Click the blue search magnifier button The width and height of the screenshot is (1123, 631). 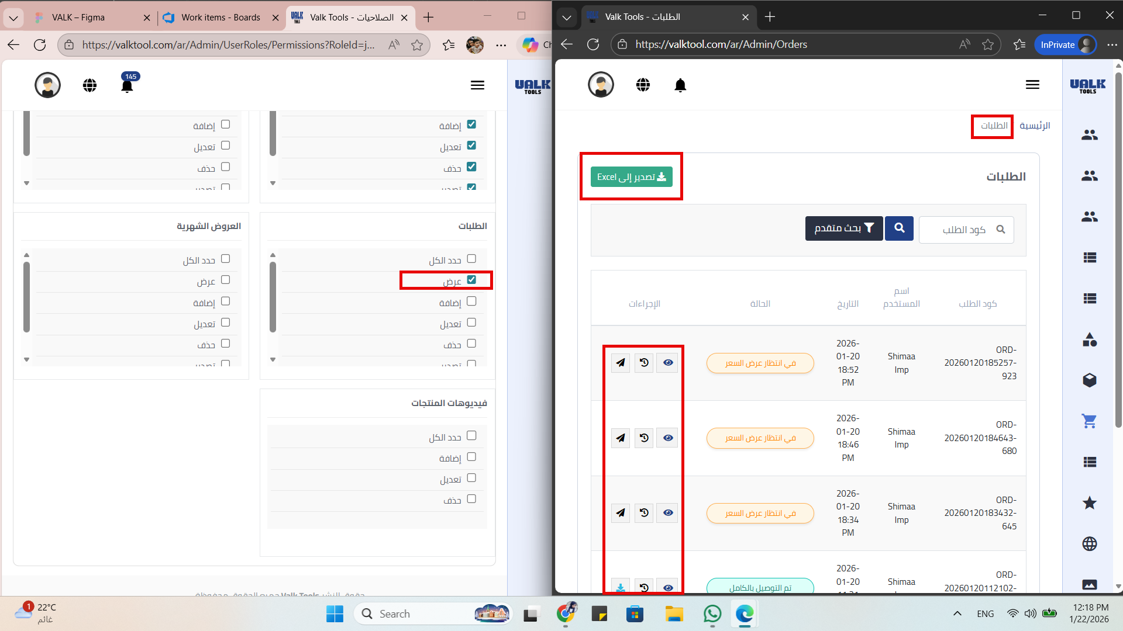pos(899,228)
